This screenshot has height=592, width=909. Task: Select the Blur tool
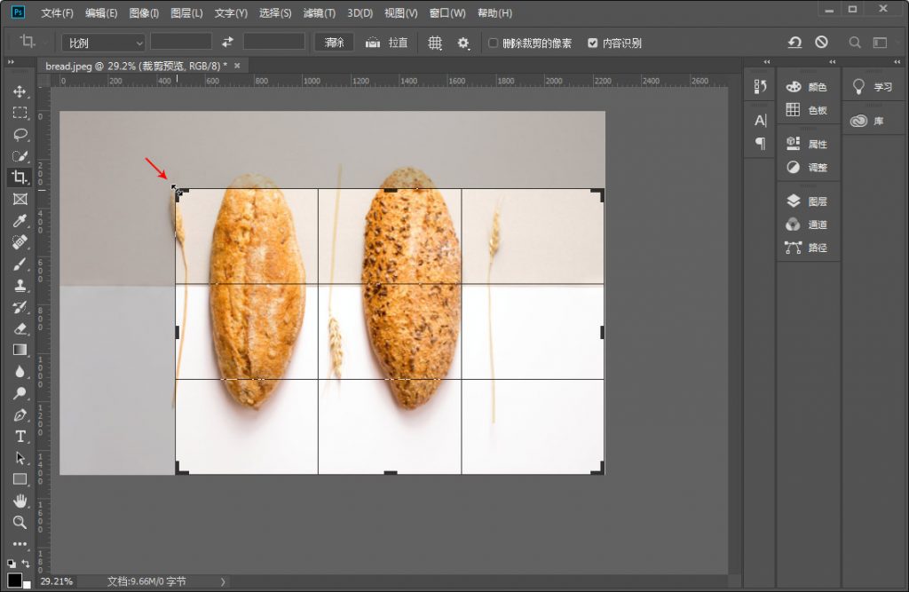click(x=20, y=371)
